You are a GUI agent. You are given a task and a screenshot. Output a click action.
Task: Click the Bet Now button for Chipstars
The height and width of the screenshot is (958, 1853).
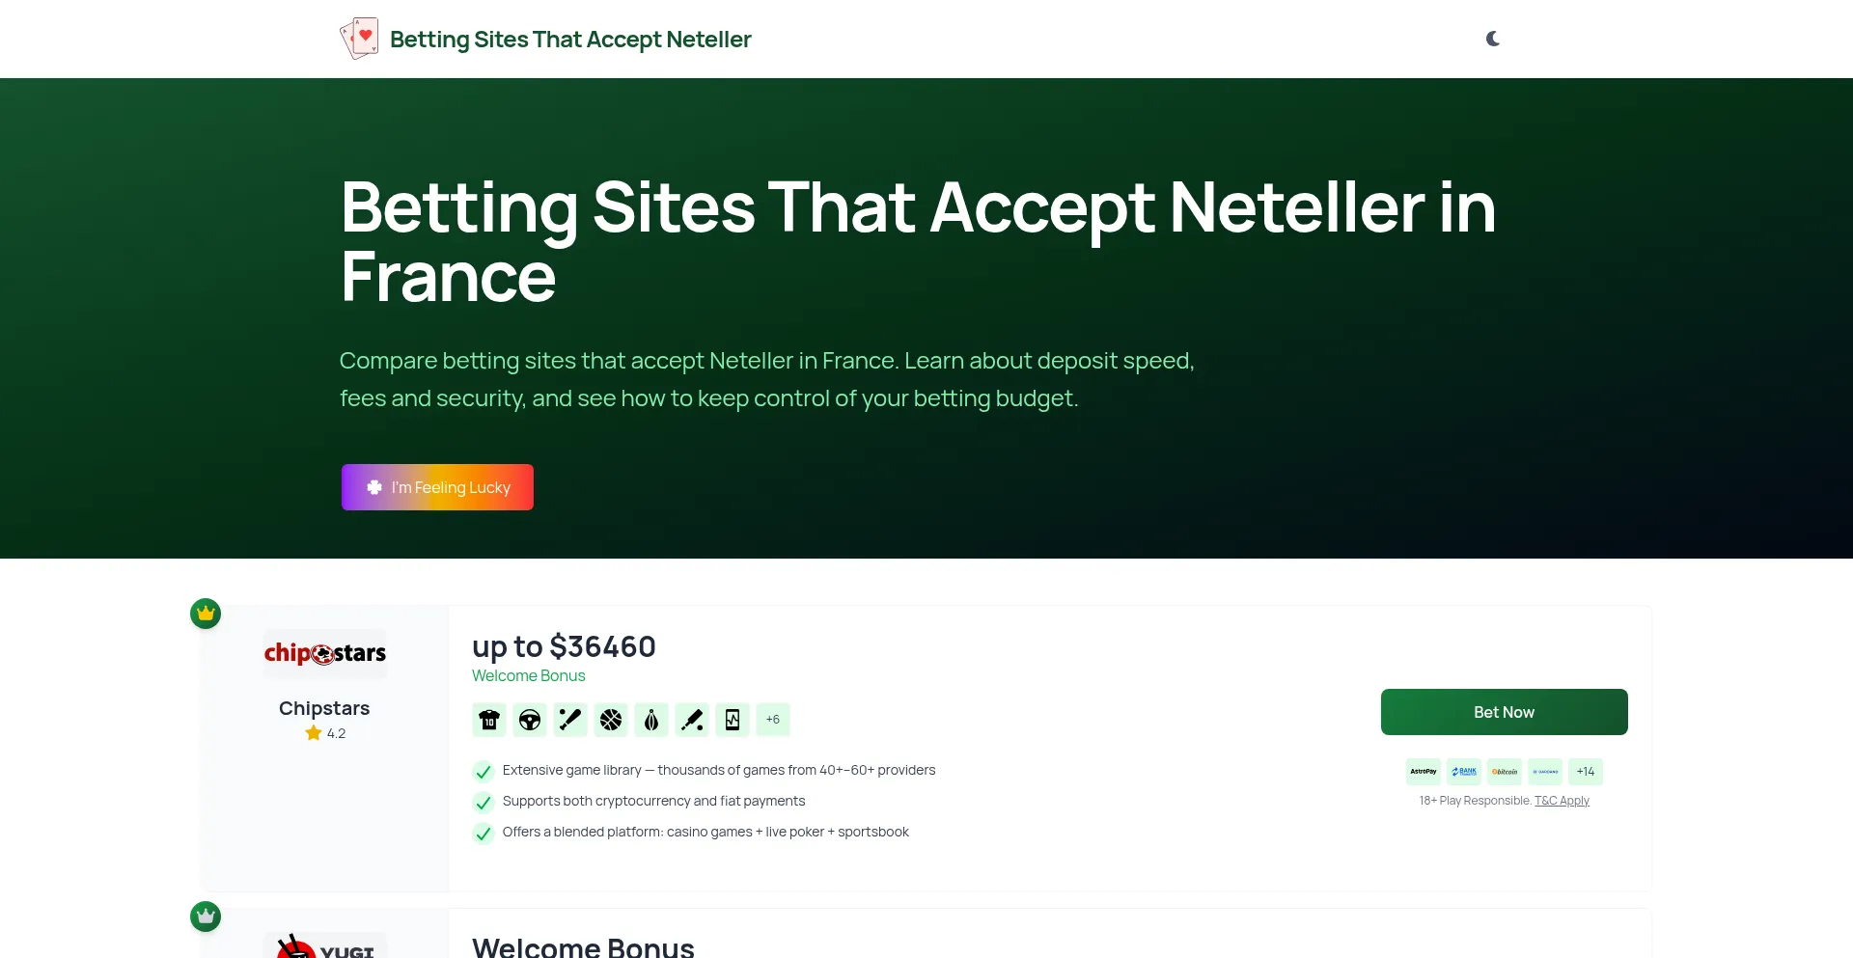1504,712
